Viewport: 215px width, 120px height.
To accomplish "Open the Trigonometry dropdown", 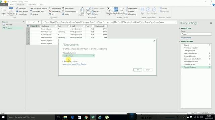I will click(132, 8).
